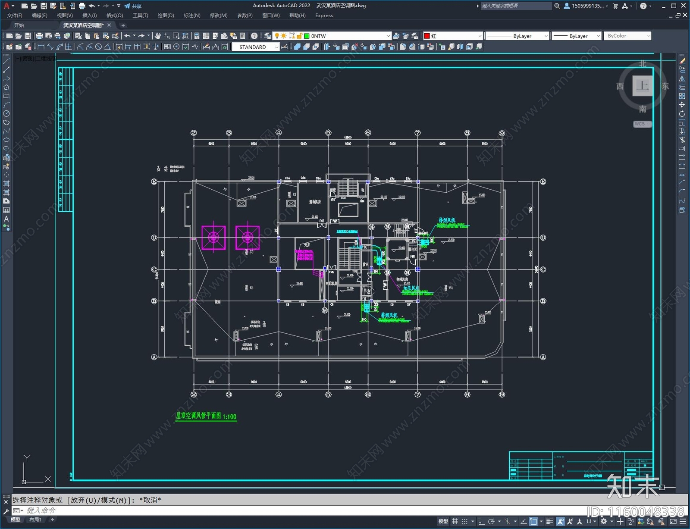Image resolution: width=690 pixels, height=529 pixels.
Task: Toggle object snap in status bar
Action: coord(533,521)
